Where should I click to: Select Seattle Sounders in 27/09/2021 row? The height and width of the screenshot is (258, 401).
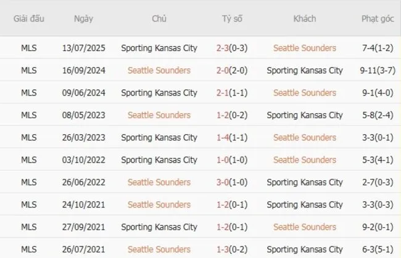pos(305,227)
